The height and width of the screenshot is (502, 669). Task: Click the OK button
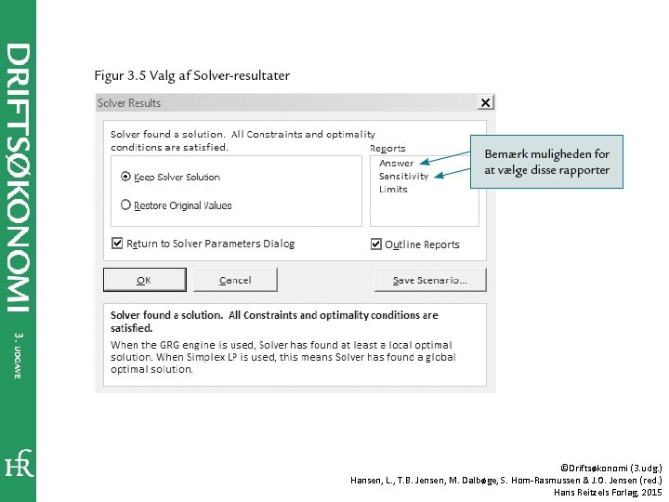(145, 280)
